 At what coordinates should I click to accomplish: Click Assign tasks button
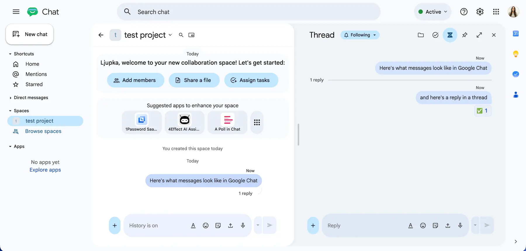[x=251, y=80]
